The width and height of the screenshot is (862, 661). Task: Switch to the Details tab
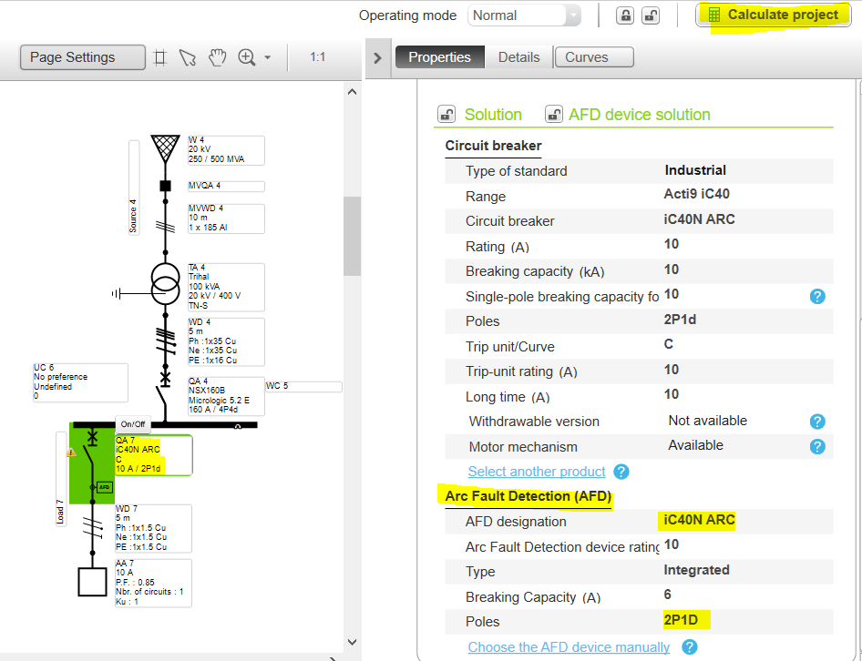tap(519, 57)
